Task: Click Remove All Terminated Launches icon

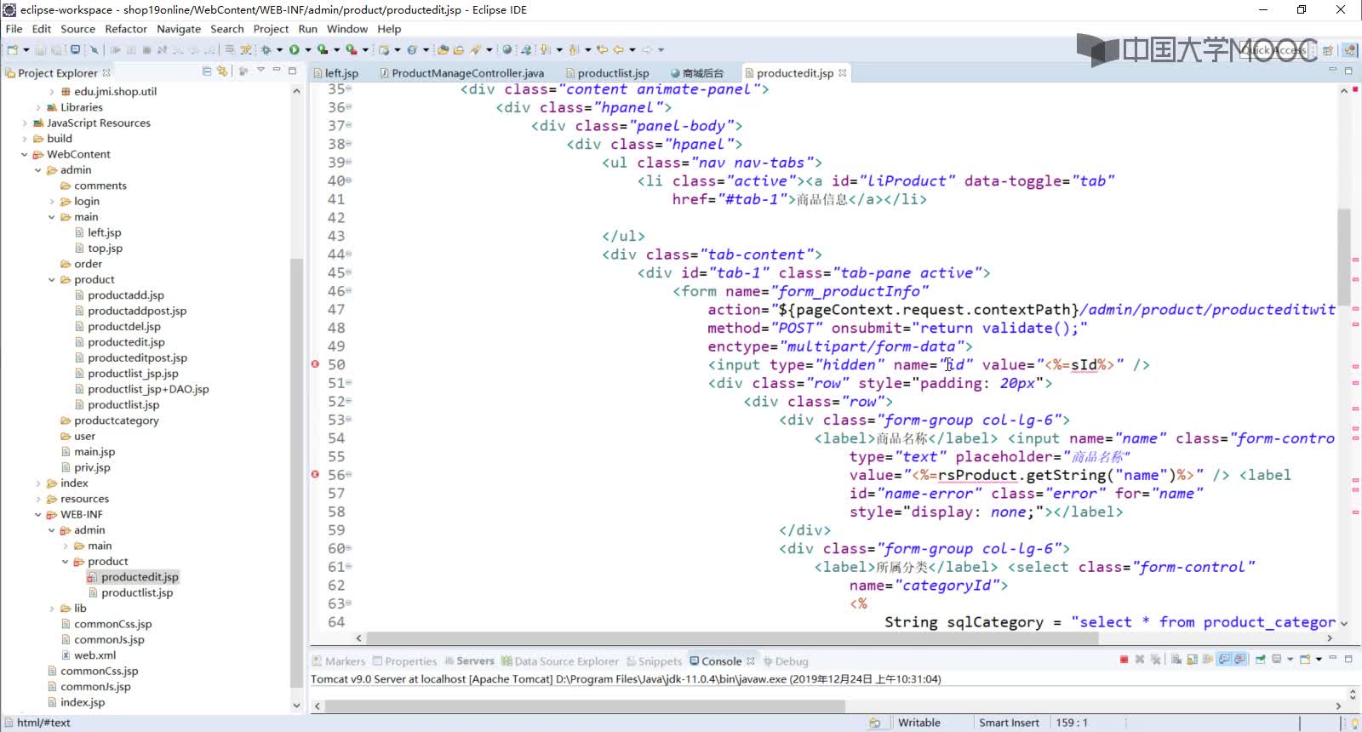Action: [x=1155, y=660]
